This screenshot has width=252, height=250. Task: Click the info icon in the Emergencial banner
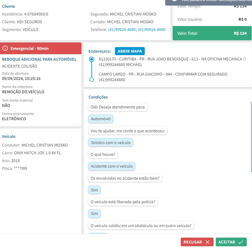tap(5, 48)
